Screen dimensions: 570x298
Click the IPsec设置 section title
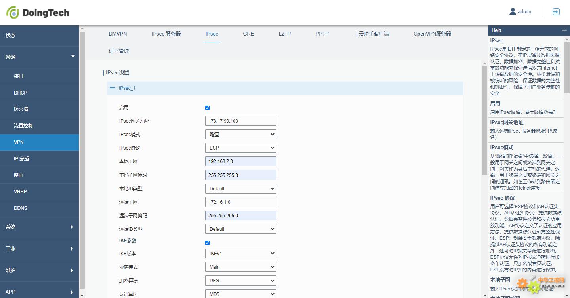[x=117, y=72]
